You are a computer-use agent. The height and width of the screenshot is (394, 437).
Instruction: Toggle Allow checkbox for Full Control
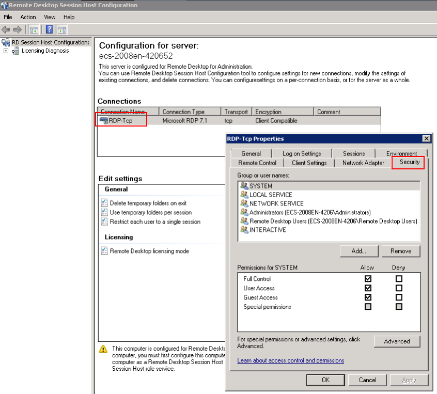pos(368,279)
